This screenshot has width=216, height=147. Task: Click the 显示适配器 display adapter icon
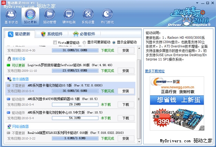coord(9,79)
